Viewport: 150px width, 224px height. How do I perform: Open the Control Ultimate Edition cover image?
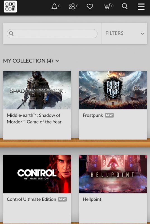[x=37, y=174]
